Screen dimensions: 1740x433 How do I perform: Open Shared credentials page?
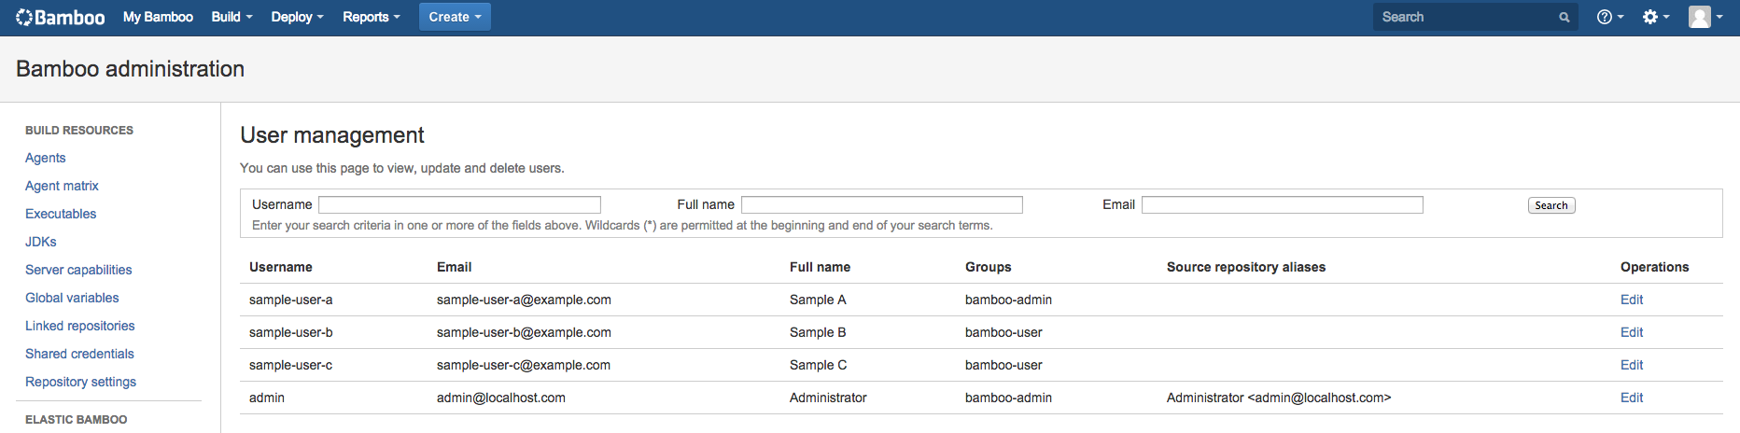tap(79, 354)
